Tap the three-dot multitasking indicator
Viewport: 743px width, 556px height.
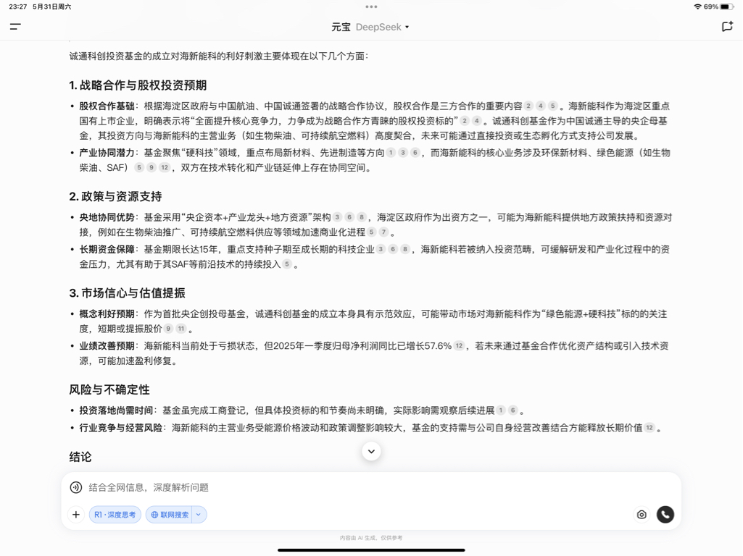tap(371, 7)
